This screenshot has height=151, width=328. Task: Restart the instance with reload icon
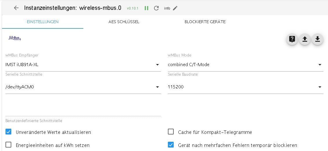tap(156, 8)
